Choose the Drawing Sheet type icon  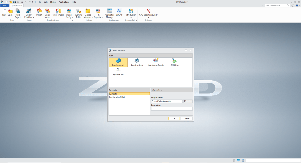click(x=137, y=61)
